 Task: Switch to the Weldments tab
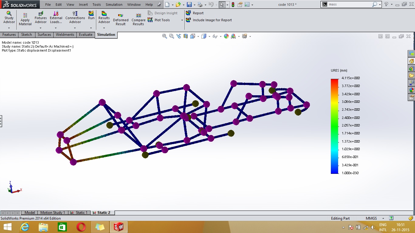pos(65,35)
